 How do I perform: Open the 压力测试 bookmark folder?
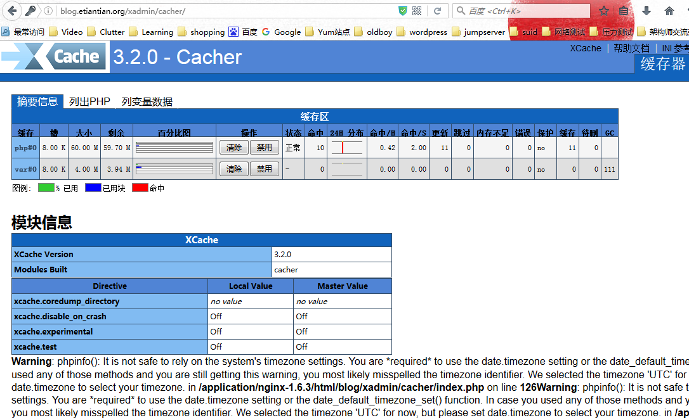(612, 32)
